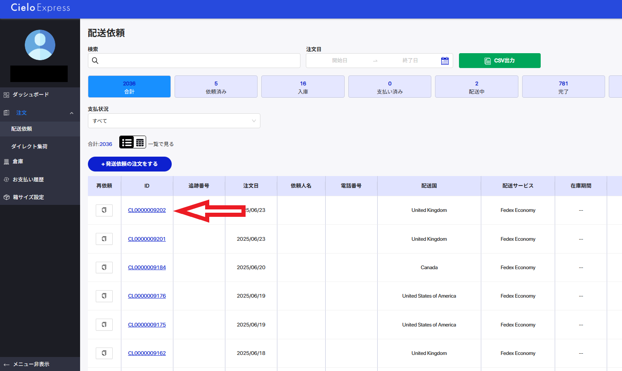The width and height of the screenshot is (622, 371).
Task: Click the 開始日 start date field
Action: pos(340,61)
